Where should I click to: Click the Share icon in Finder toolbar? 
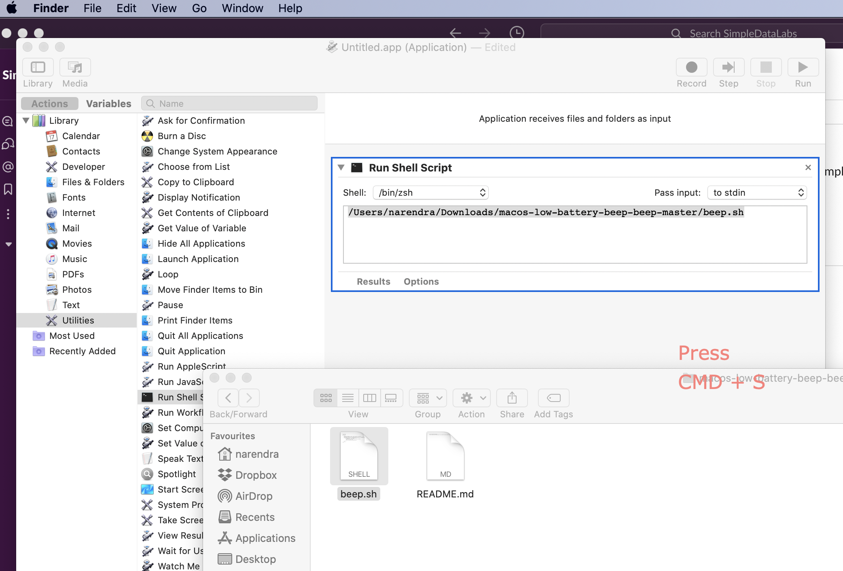click(512, 398)
